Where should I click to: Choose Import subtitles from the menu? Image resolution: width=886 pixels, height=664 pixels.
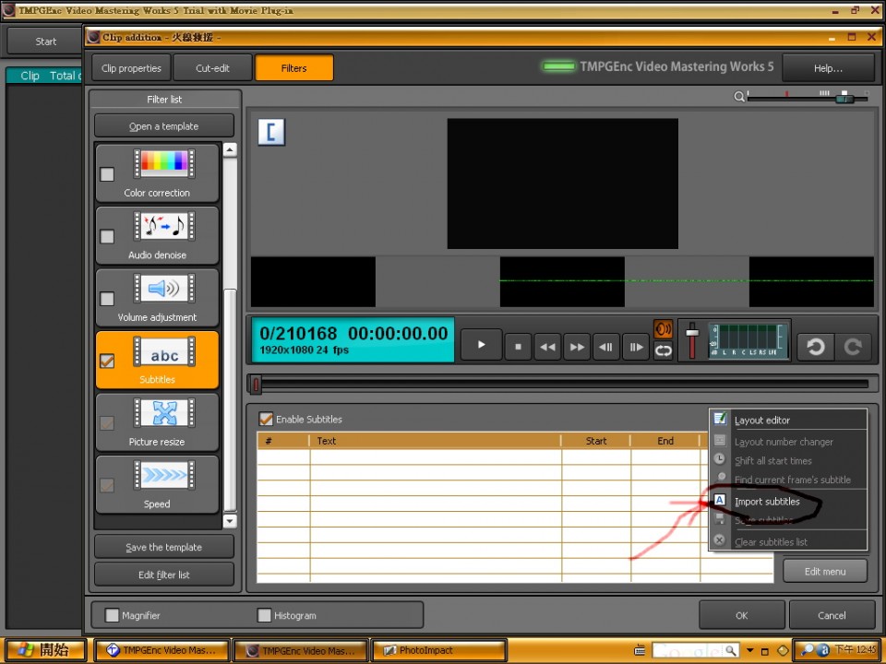click(767, 502)
